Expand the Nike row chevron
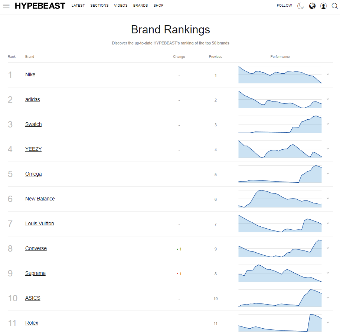Image resolution: width=340 pixels, height=332 pixels. 328,74
